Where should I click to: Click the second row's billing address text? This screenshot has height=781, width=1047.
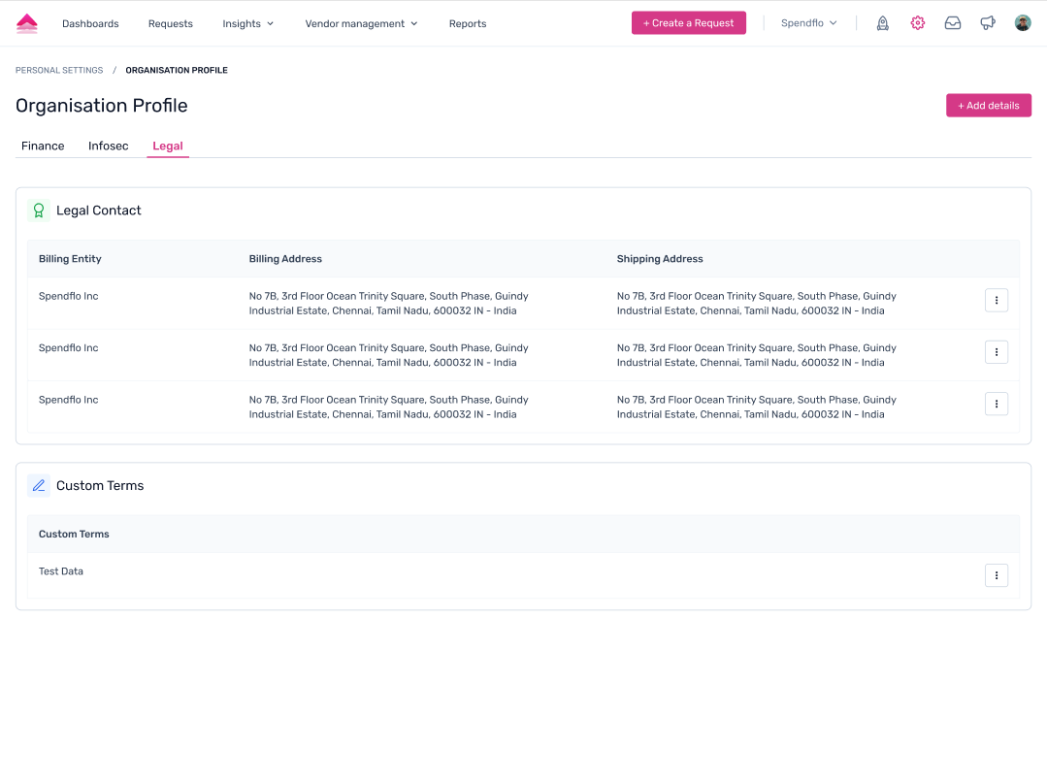click(x=388, y=355)
